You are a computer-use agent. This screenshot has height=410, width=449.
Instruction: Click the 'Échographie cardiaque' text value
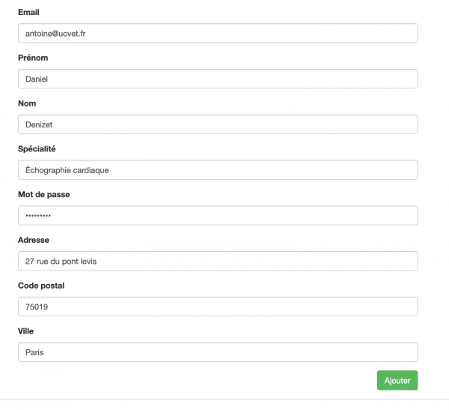(x=67, y=170)
